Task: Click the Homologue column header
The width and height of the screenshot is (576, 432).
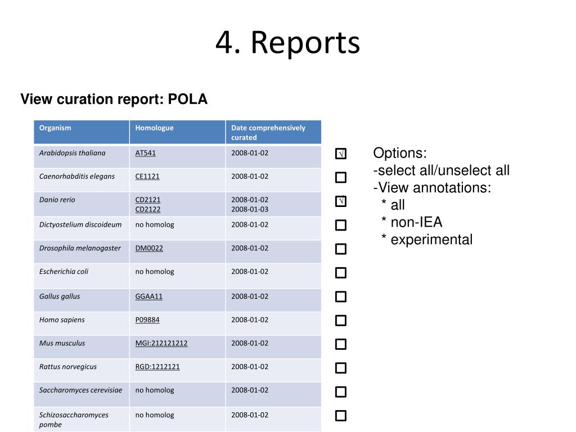Action: 177,132
